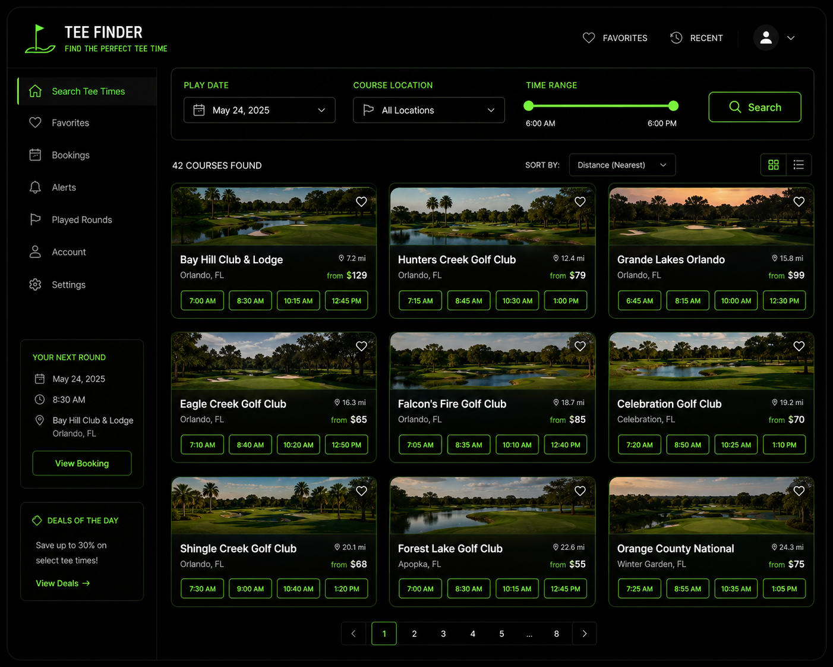Viewport: 833px width, 667px height.
Task: Click the middle of the time range track
Action: (601, 106)
